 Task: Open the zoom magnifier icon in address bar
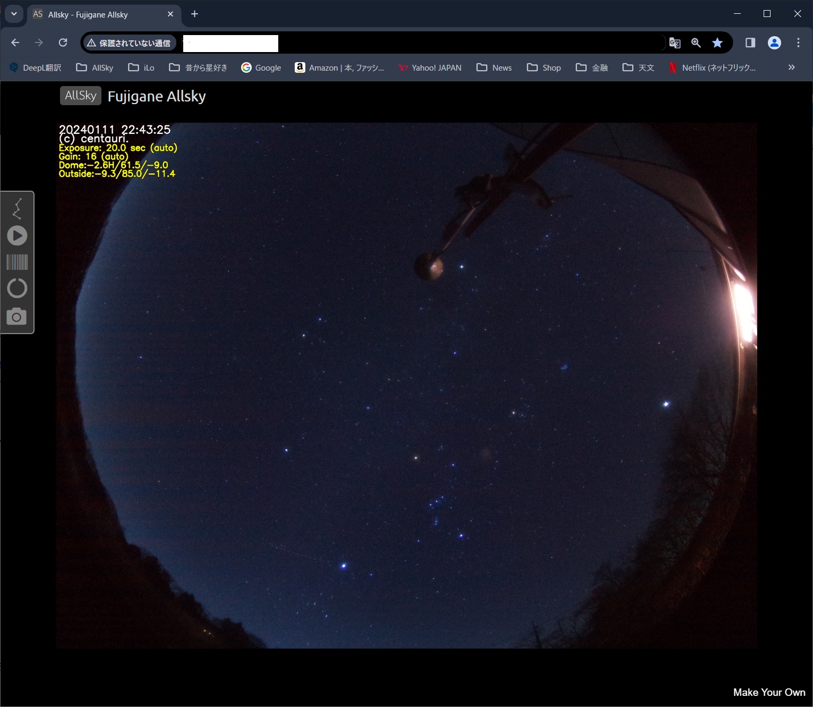tap(696, 43)
